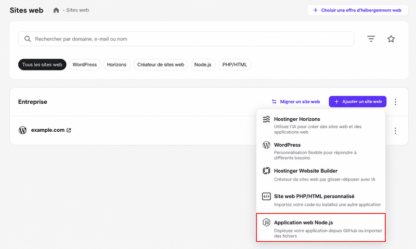The image size is (416, 249).
Task: Open the filter options icon
Action: [371, 39]
